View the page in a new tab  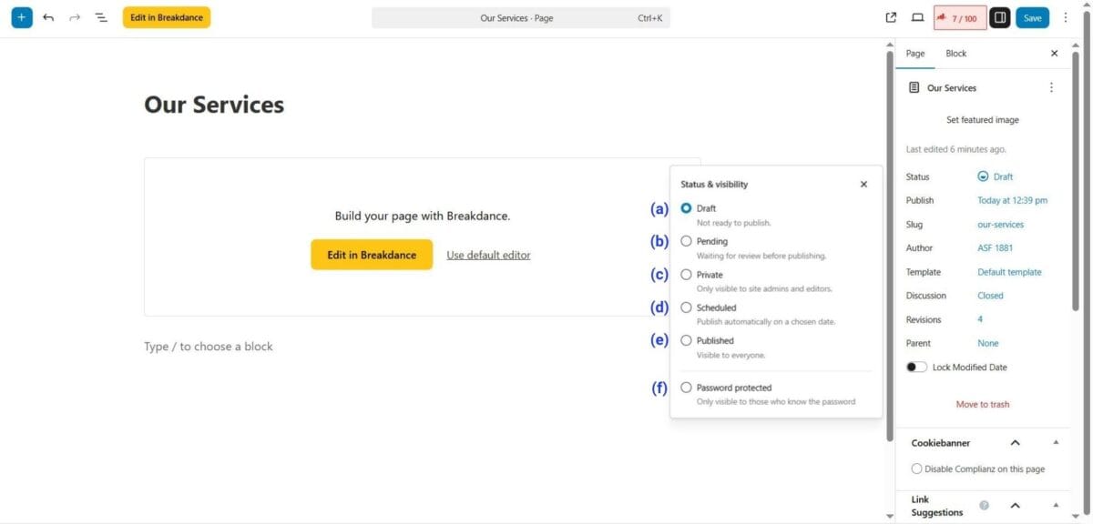[x=891, y=17]
